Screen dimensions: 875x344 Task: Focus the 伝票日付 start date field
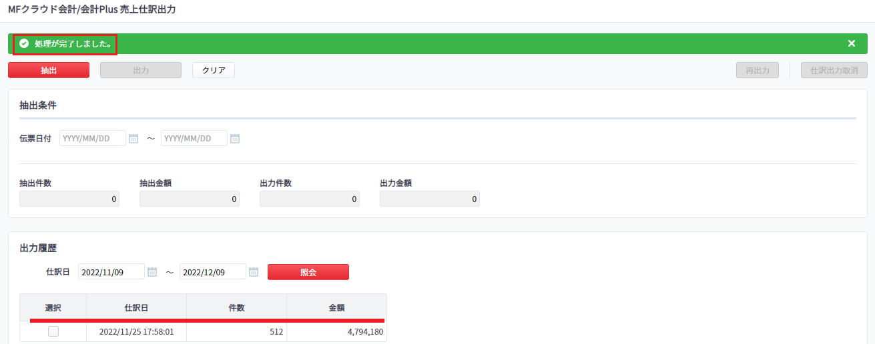(93, 138)
